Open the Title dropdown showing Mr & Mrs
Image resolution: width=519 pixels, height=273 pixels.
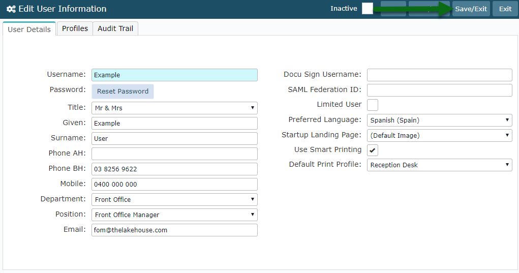(x=174, y=108)
